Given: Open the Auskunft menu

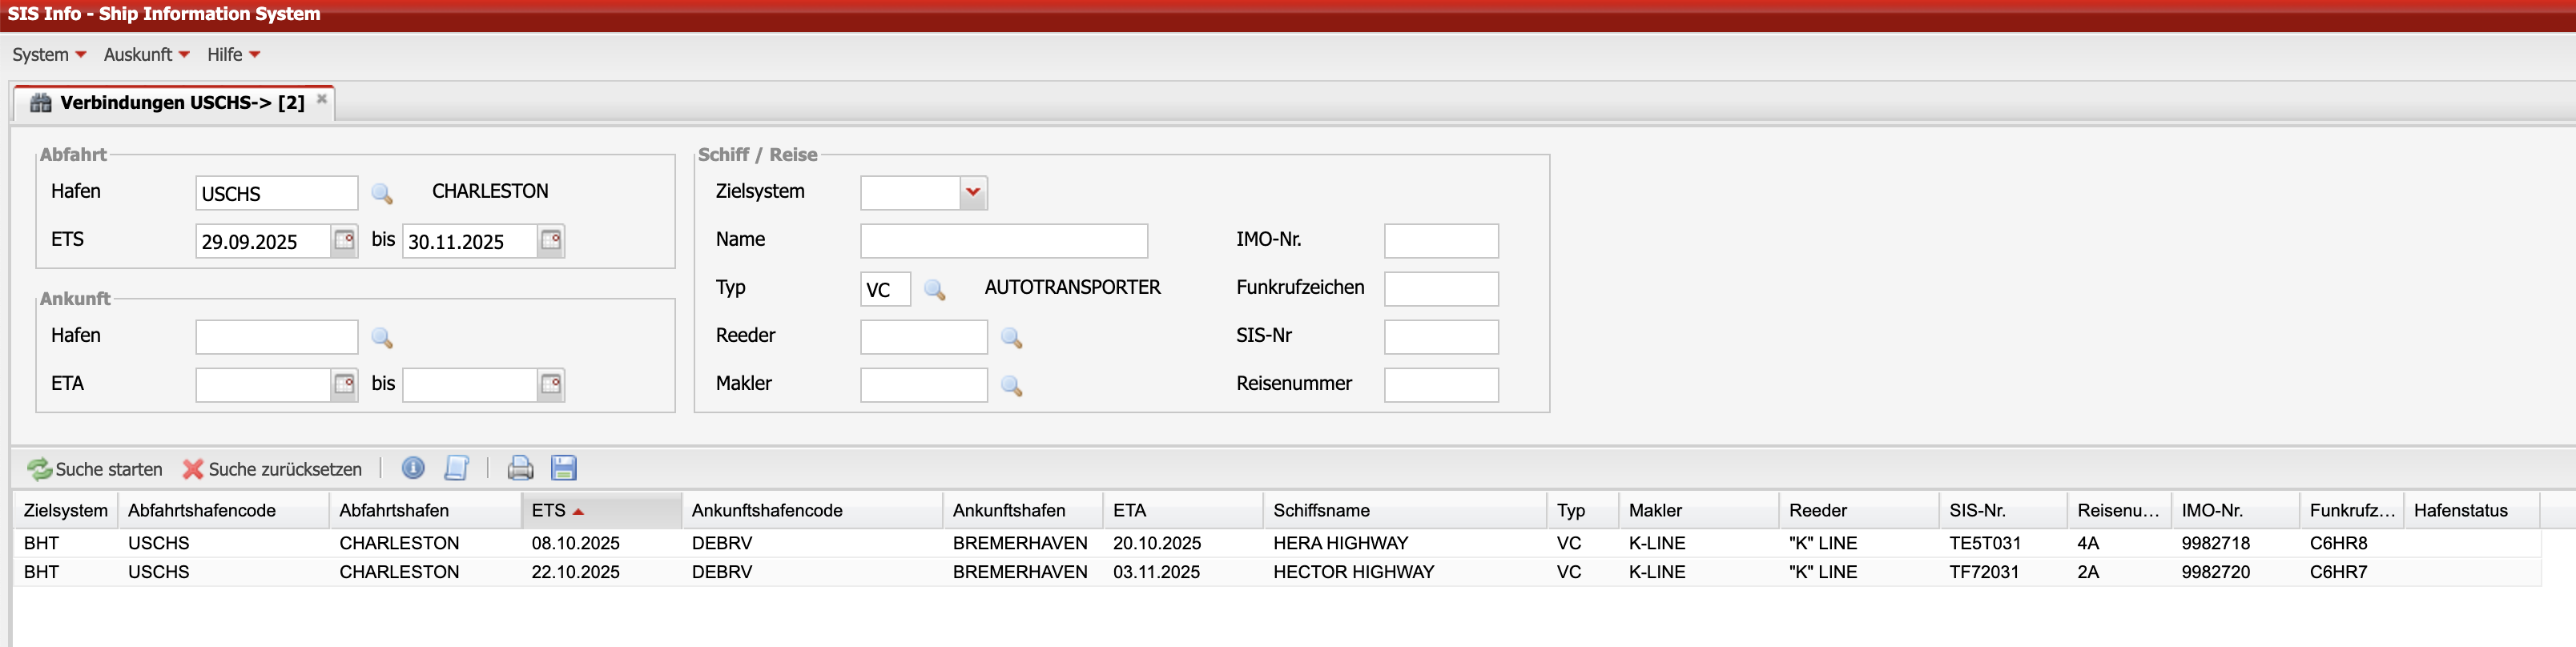Looking at the screenshot, I should coord(146,55).
